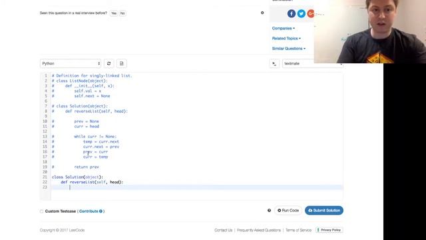This screenshot has height=240, width=426.
Task: Click line 22 'def reverseList(self, head):'
Action: click(92, 182)
